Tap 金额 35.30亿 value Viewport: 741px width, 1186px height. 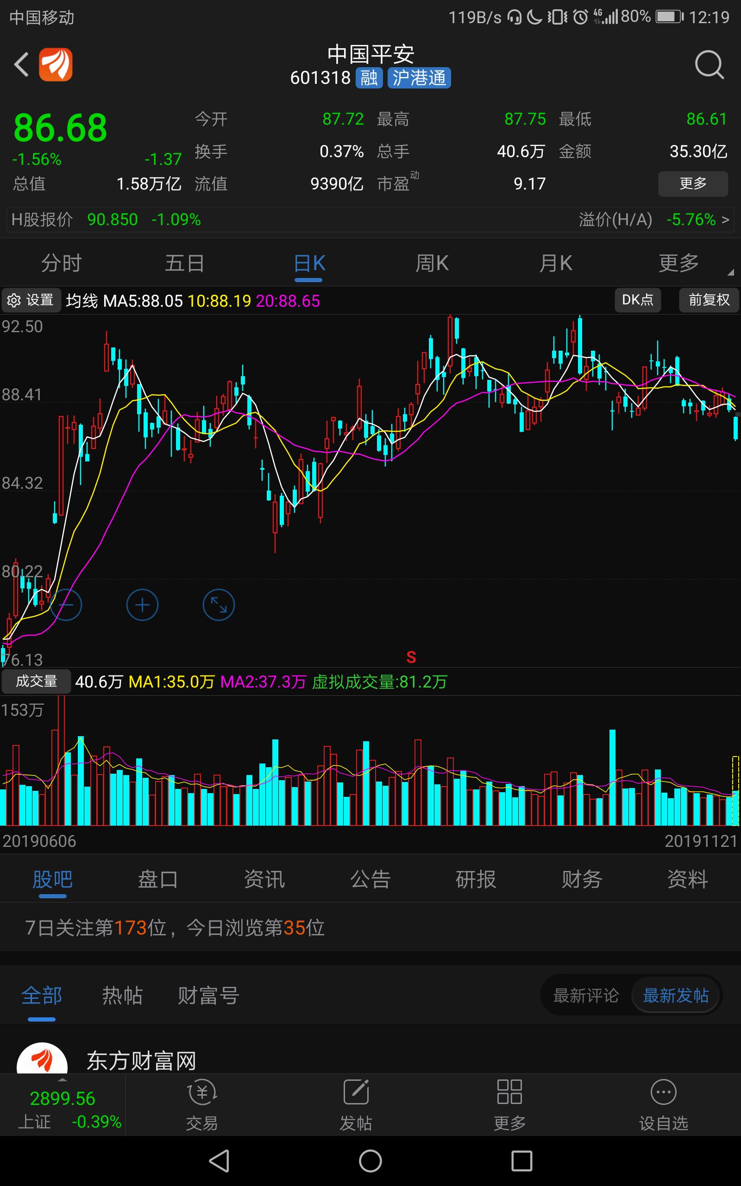698,151
